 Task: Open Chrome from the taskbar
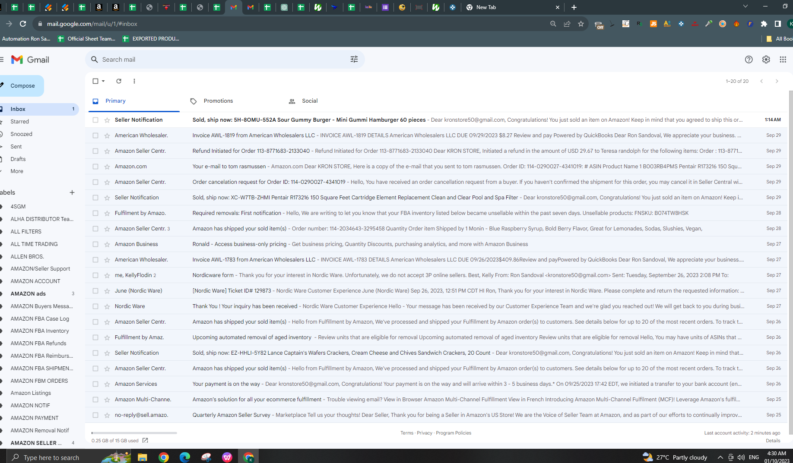[x=164, y=457]
